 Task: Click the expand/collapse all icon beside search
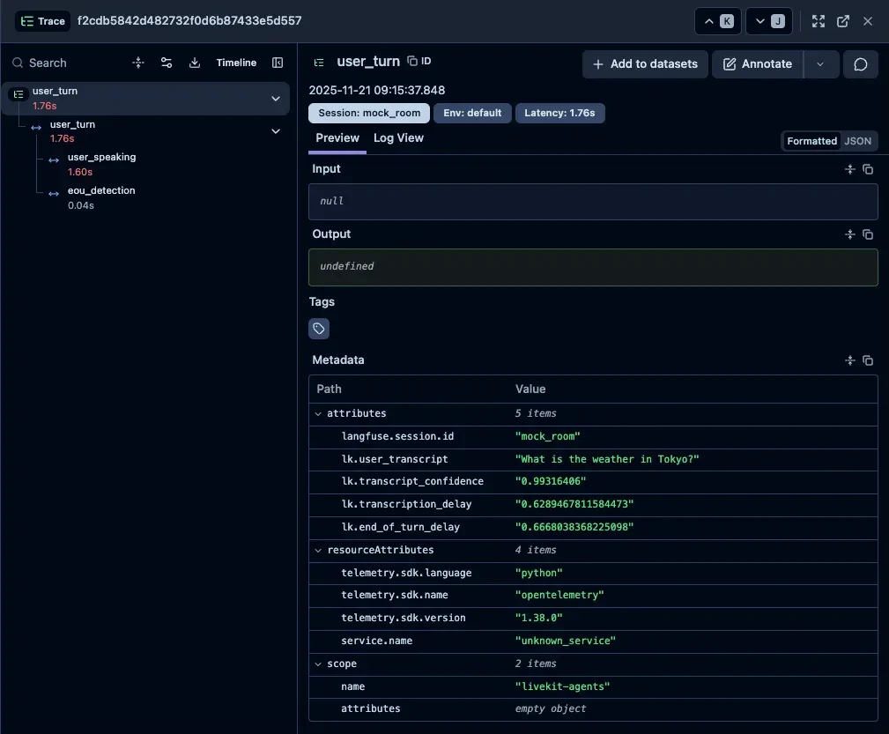pyautogui.click(x=138, y=63)
